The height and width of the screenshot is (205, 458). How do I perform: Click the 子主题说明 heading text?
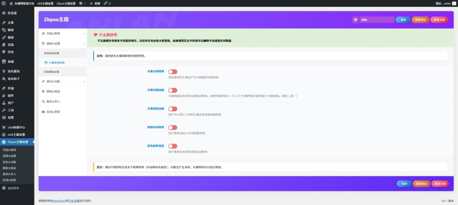click(108, 35)
